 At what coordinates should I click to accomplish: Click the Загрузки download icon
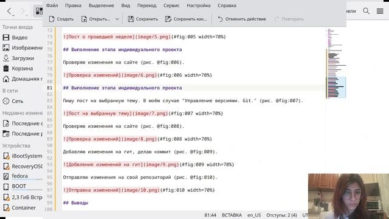tap(6, 58)
